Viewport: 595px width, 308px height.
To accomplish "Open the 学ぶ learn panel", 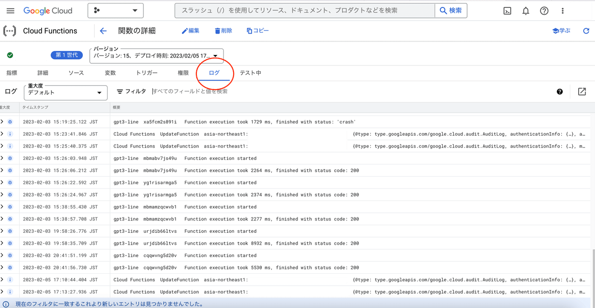I will click(x=561, y=31).
